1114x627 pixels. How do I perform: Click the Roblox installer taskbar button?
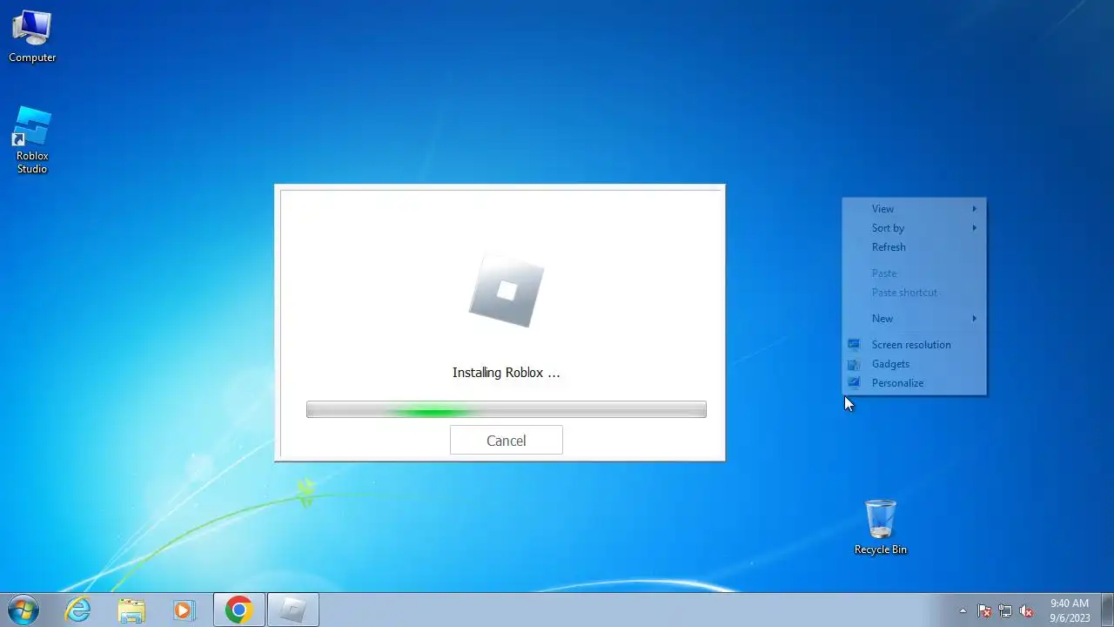292,610
